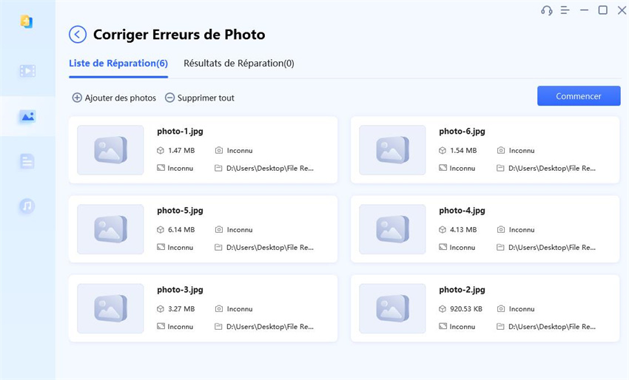Click Supprimer tout

click(199, 98)
